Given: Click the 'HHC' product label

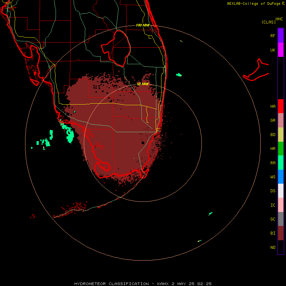Looking at the screenshot, I should [279, 19].
